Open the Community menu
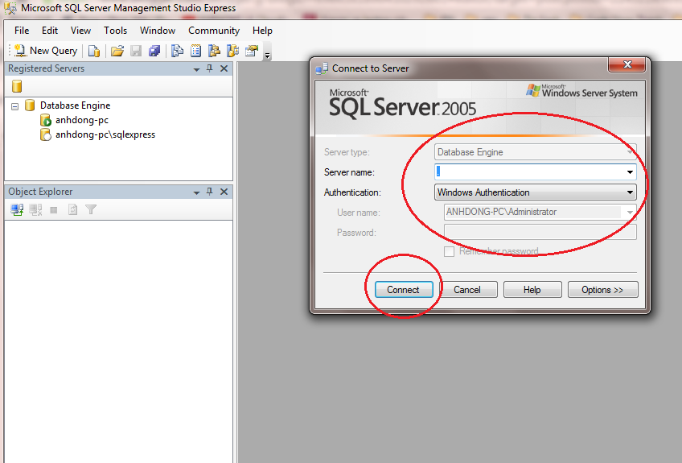 click(x=214, y=31)
